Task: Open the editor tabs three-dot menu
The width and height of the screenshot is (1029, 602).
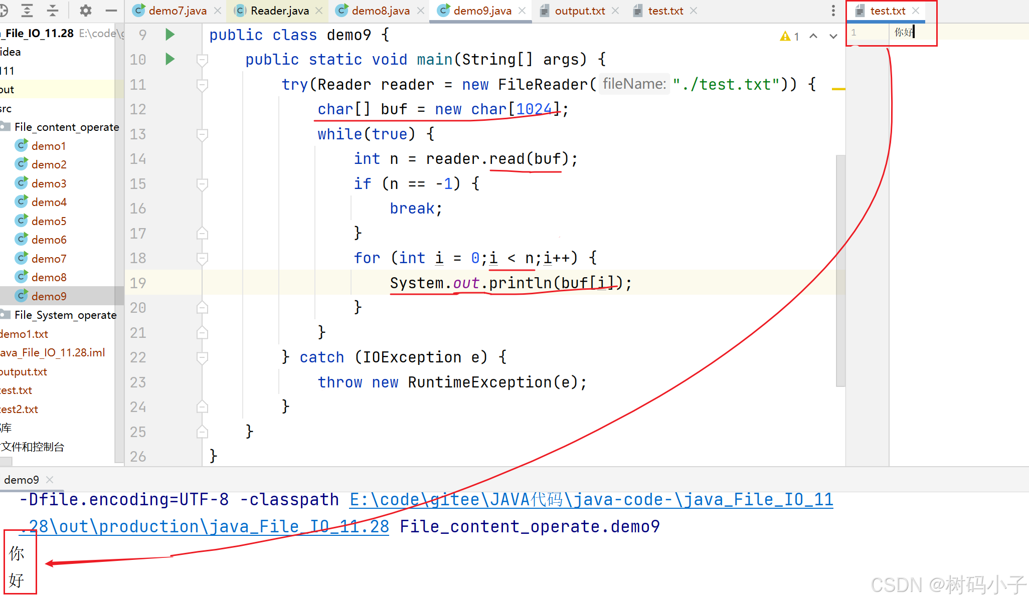Action: [x=833, y=11]
